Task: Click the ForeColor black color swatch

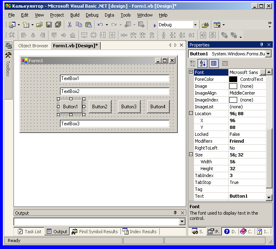Action: coord(233,79)
